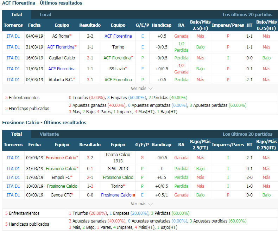This screenshot has width=278, height=232.
Task: Click the 3-2 result of Frosinone vs Parma
Action: point(90,157)
